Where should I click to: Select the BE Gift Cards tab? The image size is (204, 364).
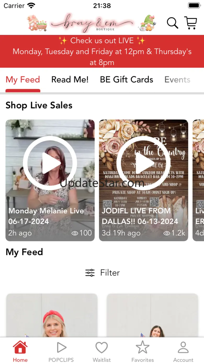point(127,80)
